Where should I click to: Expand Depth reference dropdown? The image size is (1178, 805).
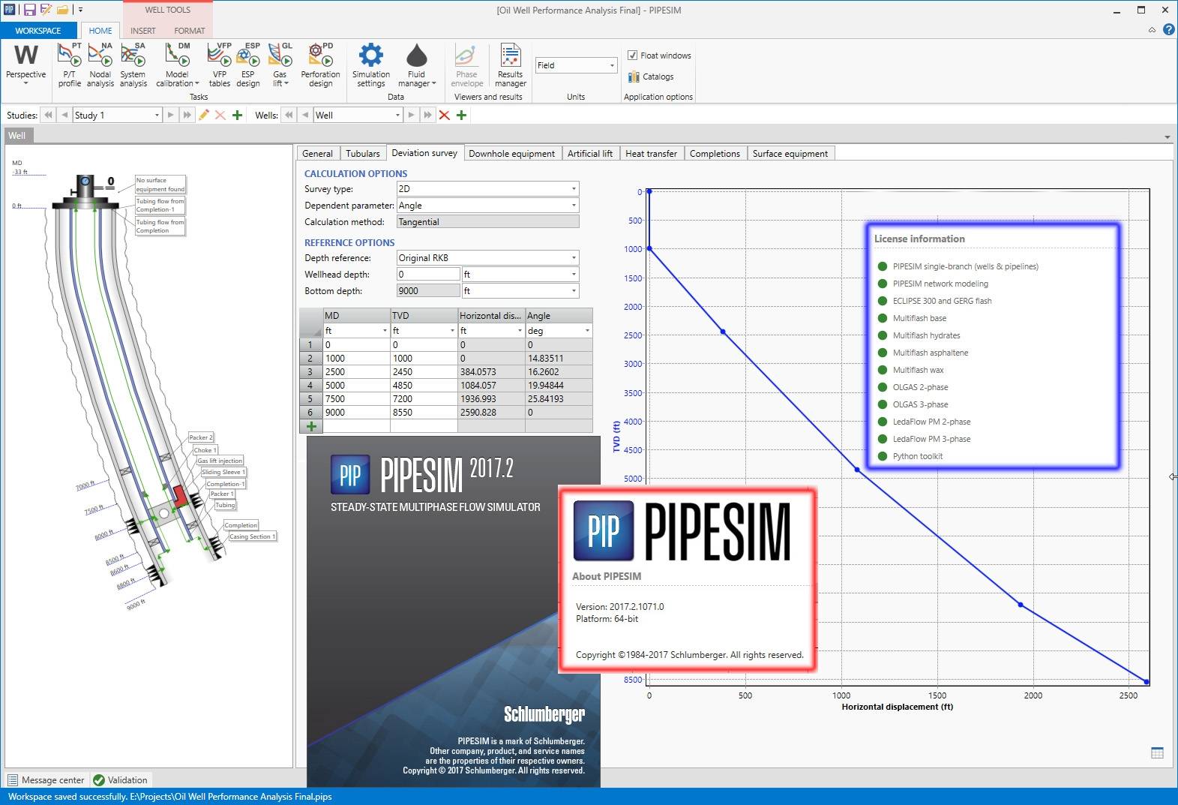click(574, 258)
